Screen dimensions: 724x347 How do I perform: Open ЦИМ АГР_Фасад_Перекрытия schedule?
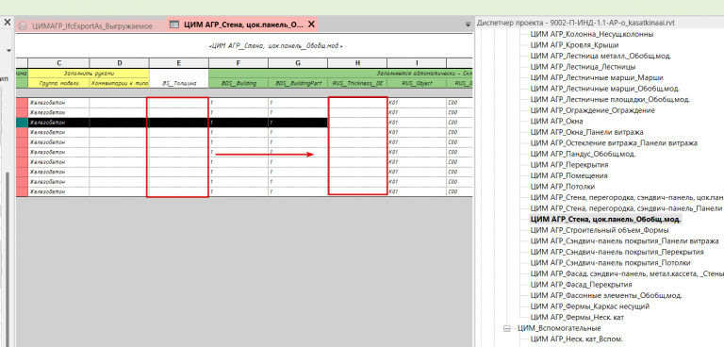581,285
